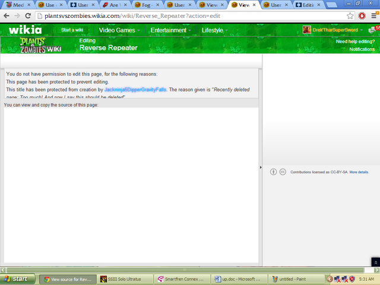Collapse the right rail with the arrow toggle
Screen dimensions: 380x285
click(x=261, y=167)
